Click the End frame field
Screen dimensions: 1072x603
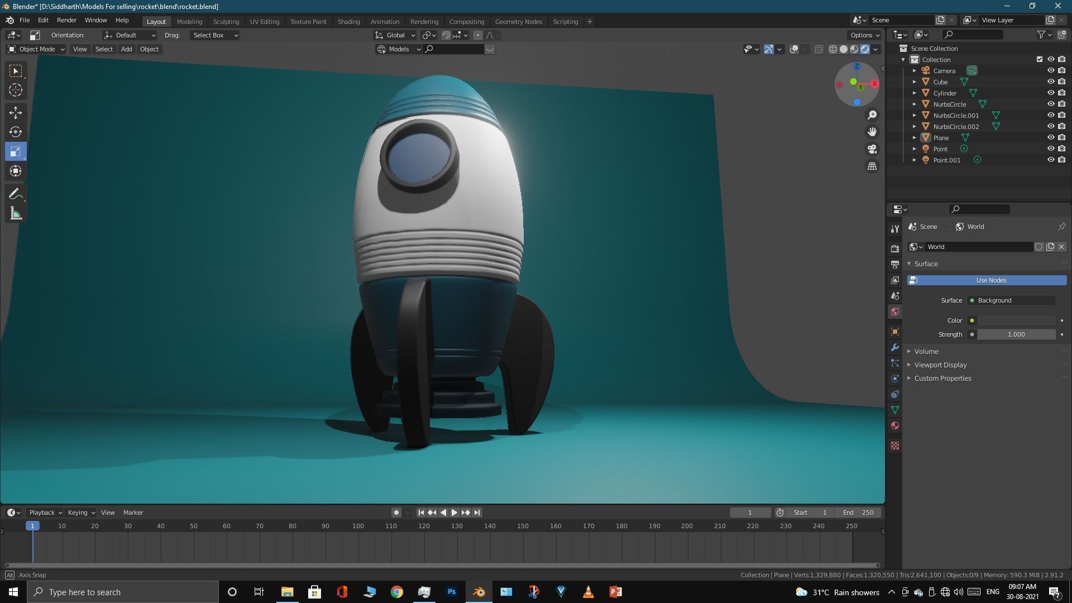coord(859,513)
